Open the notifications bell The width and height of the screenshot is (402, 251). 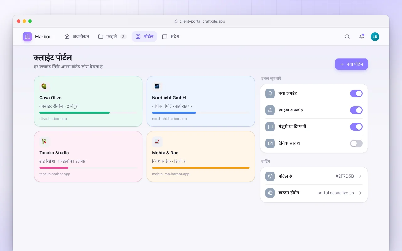(361, 37)
